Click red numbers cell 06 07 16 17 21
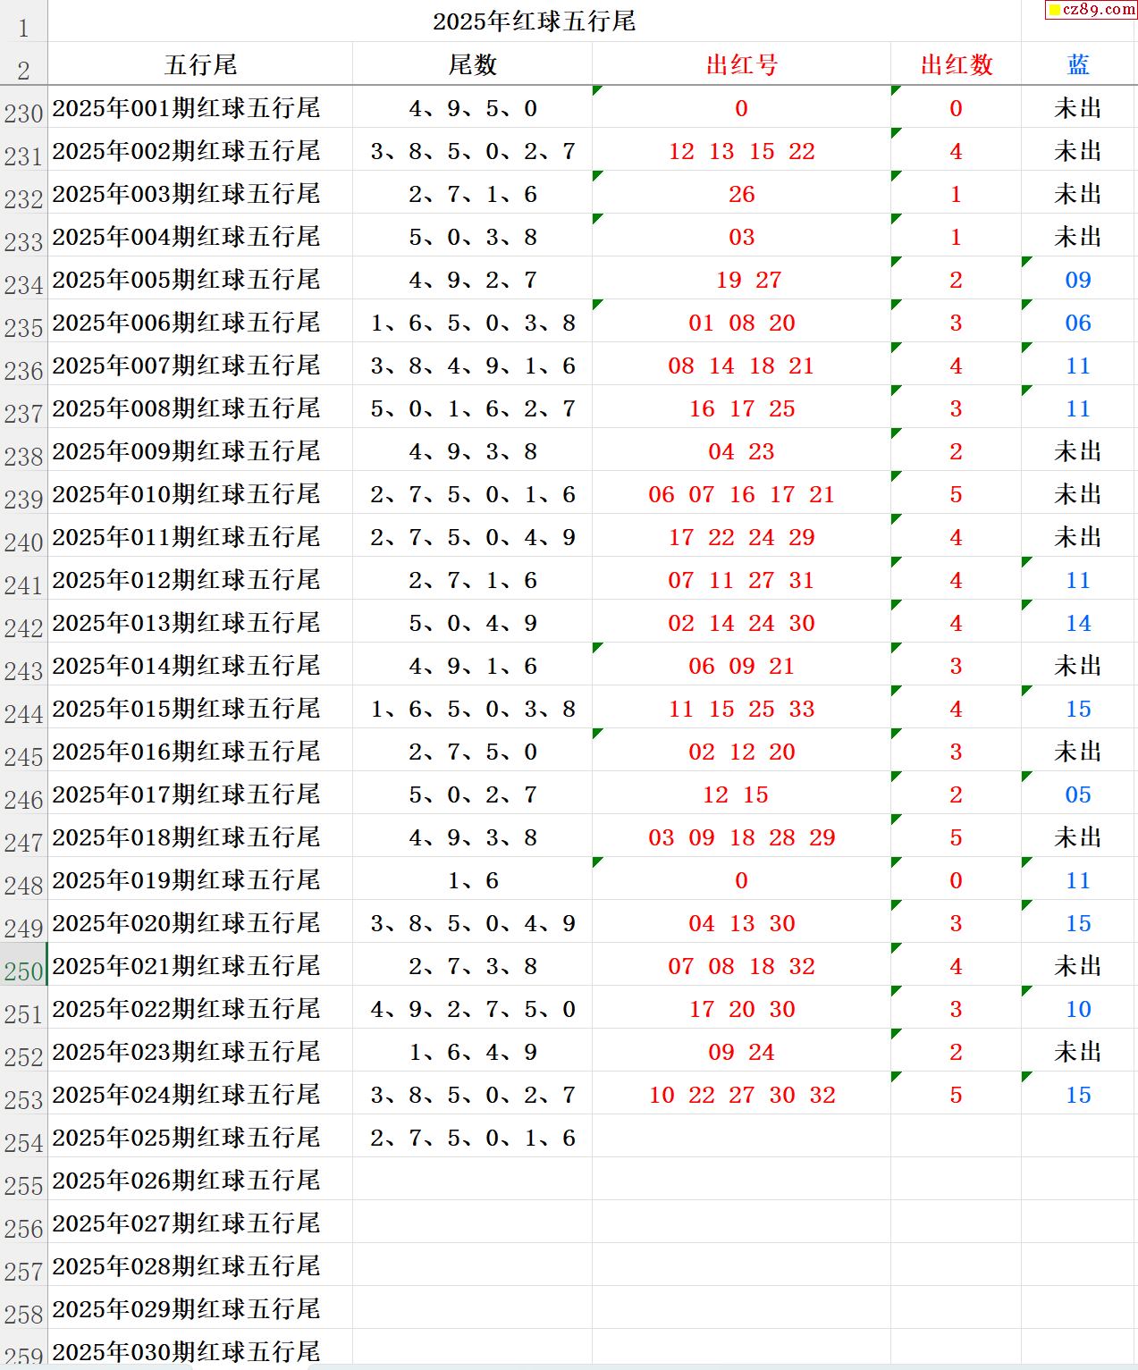The height and width of the screenshot is (1370, 1138). (x=741, y=493)
